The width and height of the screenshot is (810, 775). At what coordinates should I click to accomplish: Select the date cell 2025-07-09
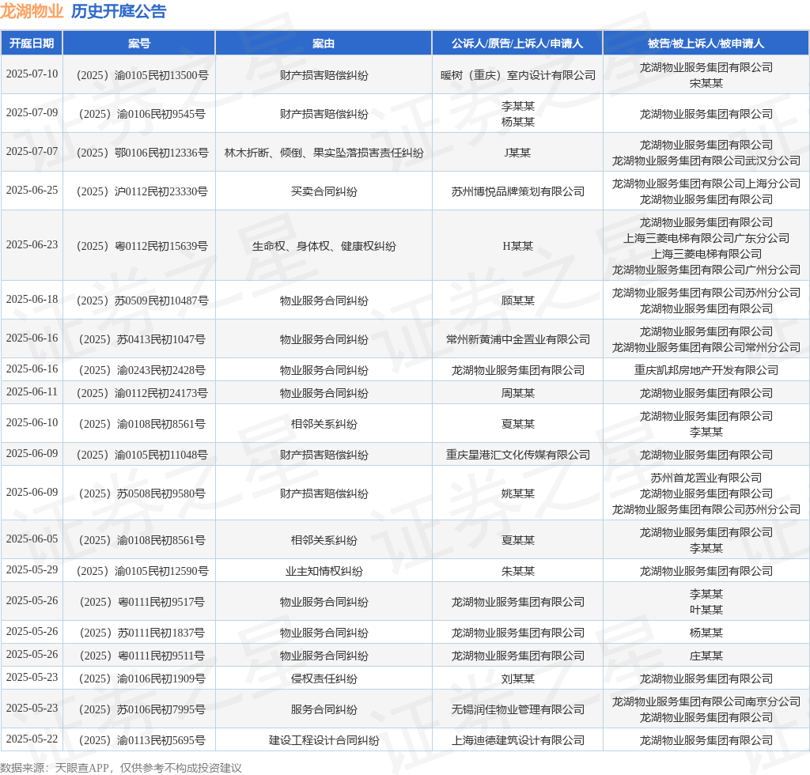point(32,112)
